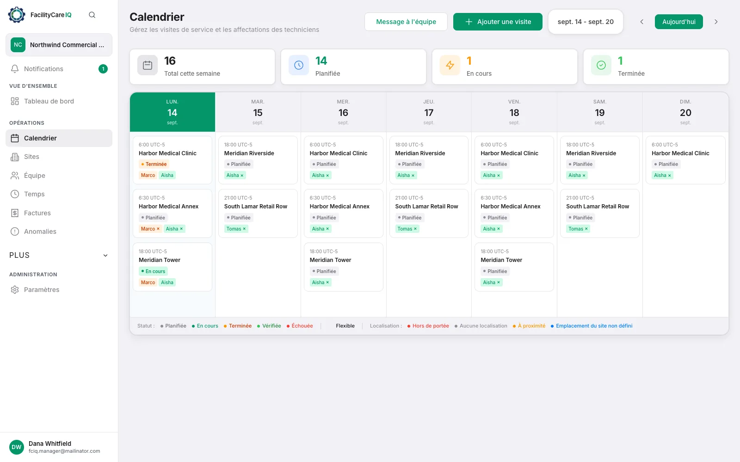This screenshot has height=462, width=740.
Task: Click the Vérifiée status legend entry
Action: 269,326
